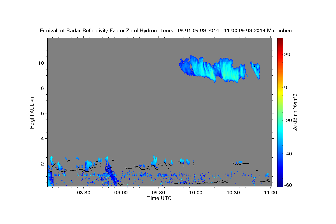This screenshot has height=224, width=336.
Task: Click the height tick label '10'
Action: tap(41, 63)
